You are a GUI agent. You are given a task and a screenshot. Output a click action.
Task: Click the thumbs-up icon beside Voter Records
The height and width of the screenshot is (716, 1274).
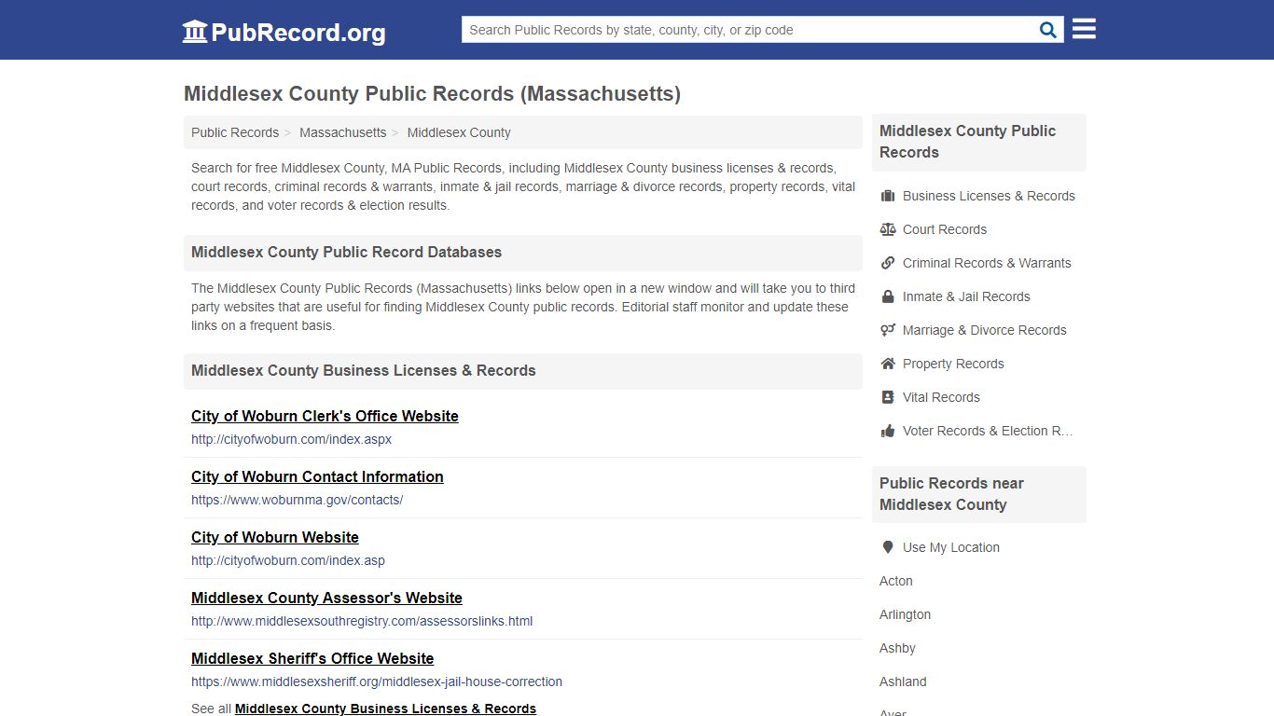point(888,431)
